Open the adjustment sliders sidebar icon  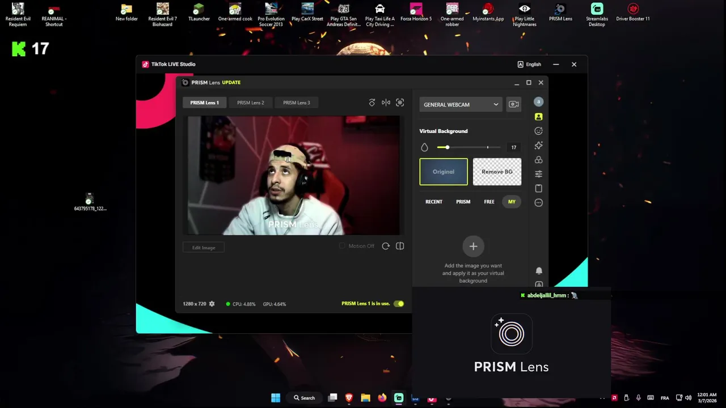pos(538,174)
